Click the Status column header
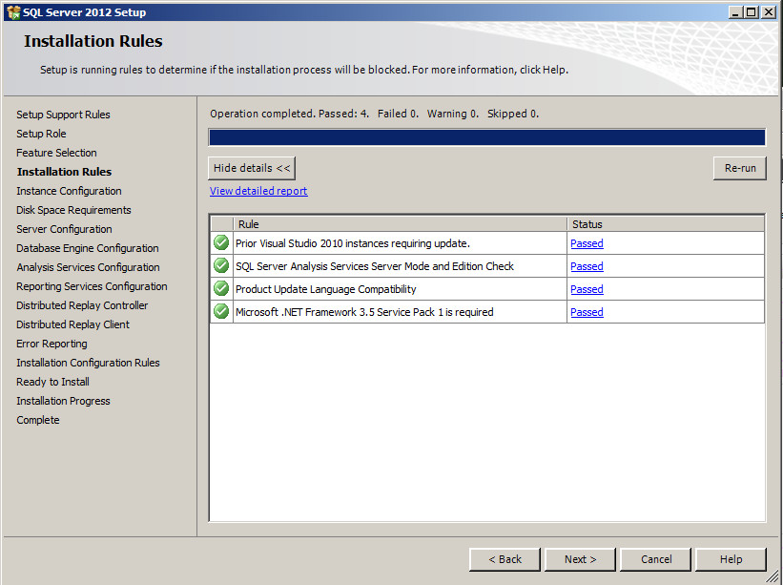This screenshot has width=783, height=585. pos(666,224)
